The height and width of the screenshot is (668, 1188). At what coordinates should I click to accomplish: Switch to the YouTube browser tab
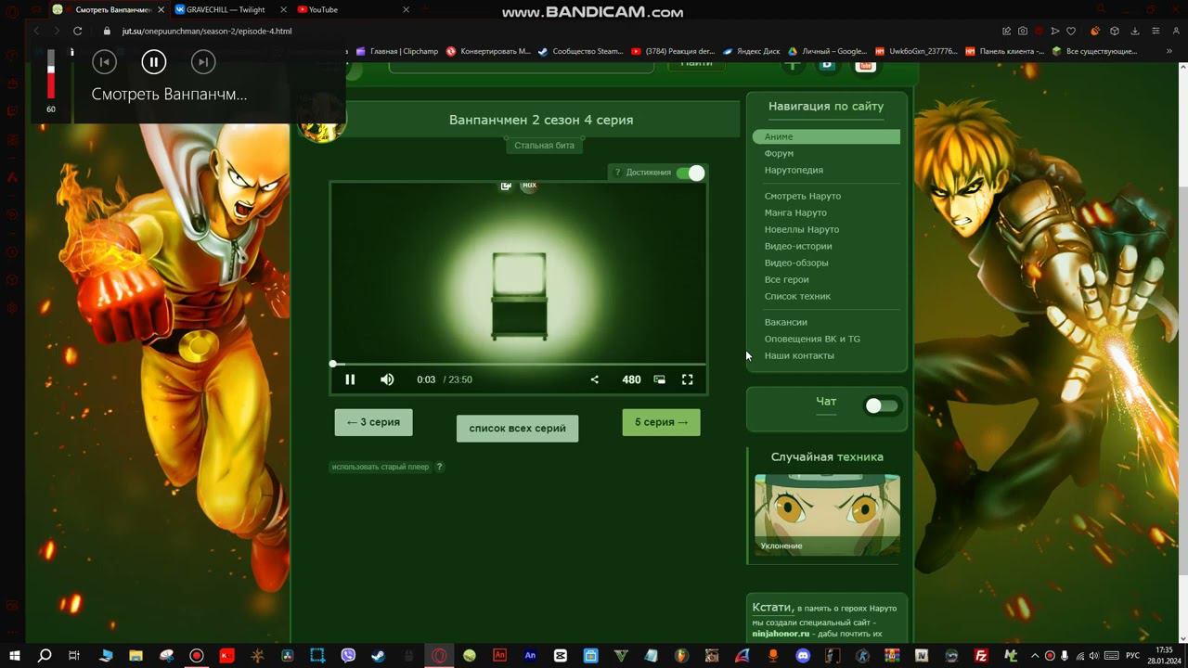pos(352,9)
